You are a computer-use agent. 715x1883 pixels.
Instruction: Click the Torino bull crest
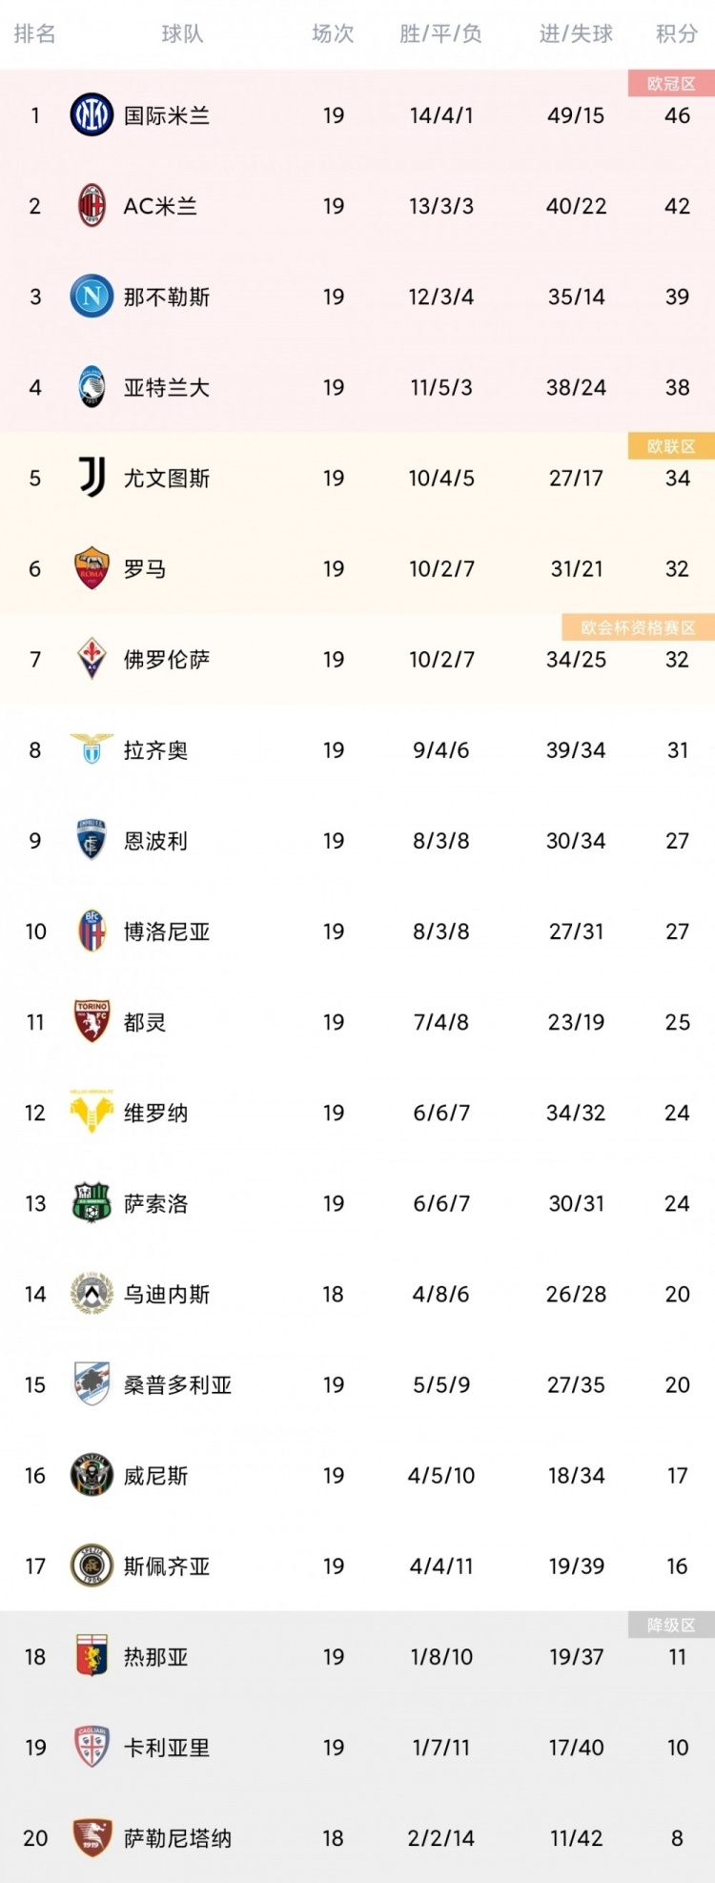pos(92,1021)
